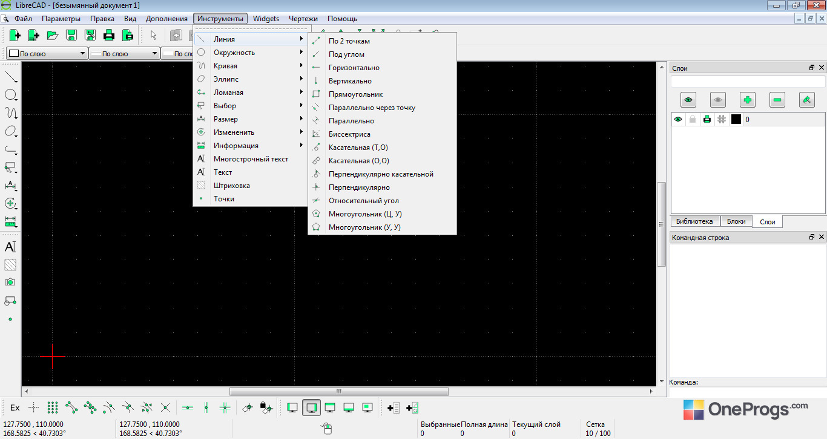Click the insert image camera icon

[10, 282]
